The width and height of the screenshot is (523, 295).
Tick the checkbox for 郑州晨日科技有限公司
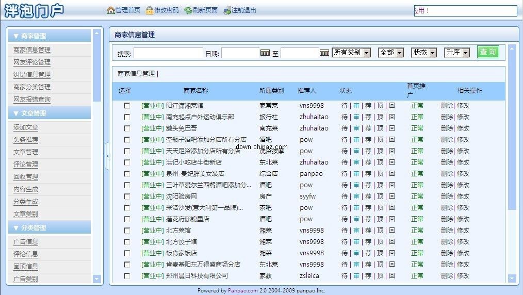point(127,276)
